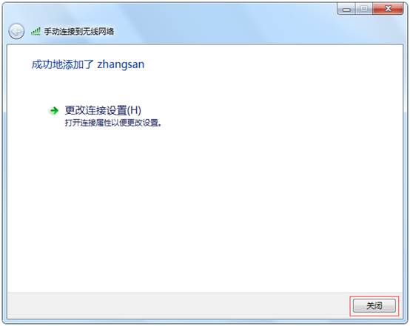The width and height of the screenshot is (410, 326).
Task: Click 连接属性 in the description line
Action: click(x=92, y=123)
